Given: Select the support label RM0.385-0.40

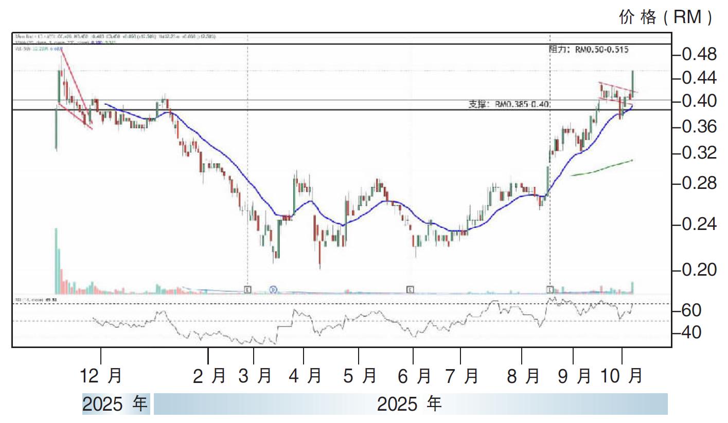Looking at the screenshot, I should pos(509,104).
